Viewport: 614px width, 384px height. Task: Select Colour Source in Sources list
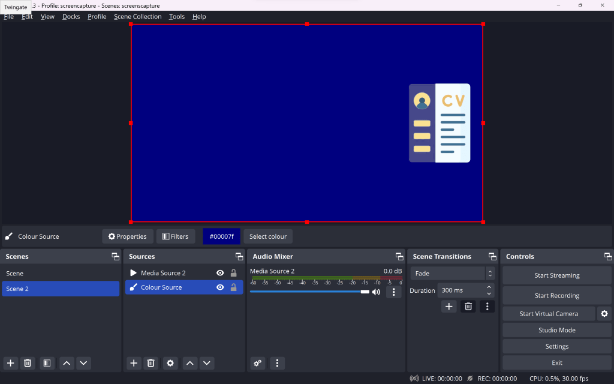pos(184,287)
